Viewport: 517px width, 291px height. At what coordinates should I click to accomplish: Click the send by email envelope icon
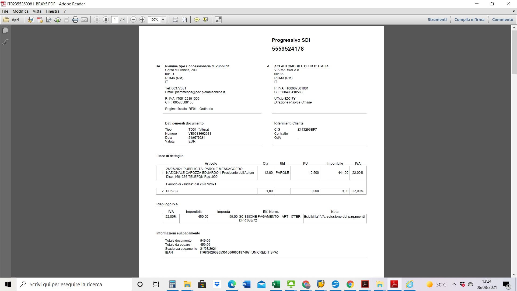point(84,20)
